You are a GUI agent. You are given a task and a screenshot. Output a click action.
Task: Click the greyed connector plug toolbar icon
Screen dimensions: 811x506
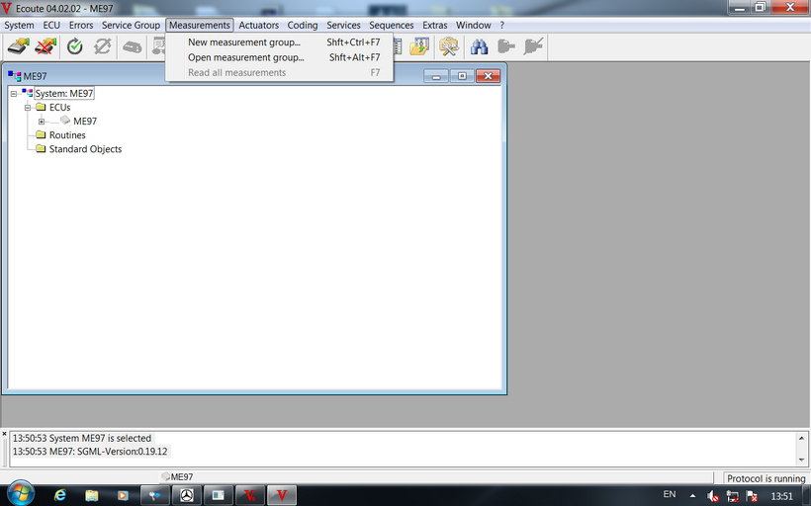pos(505,46)
